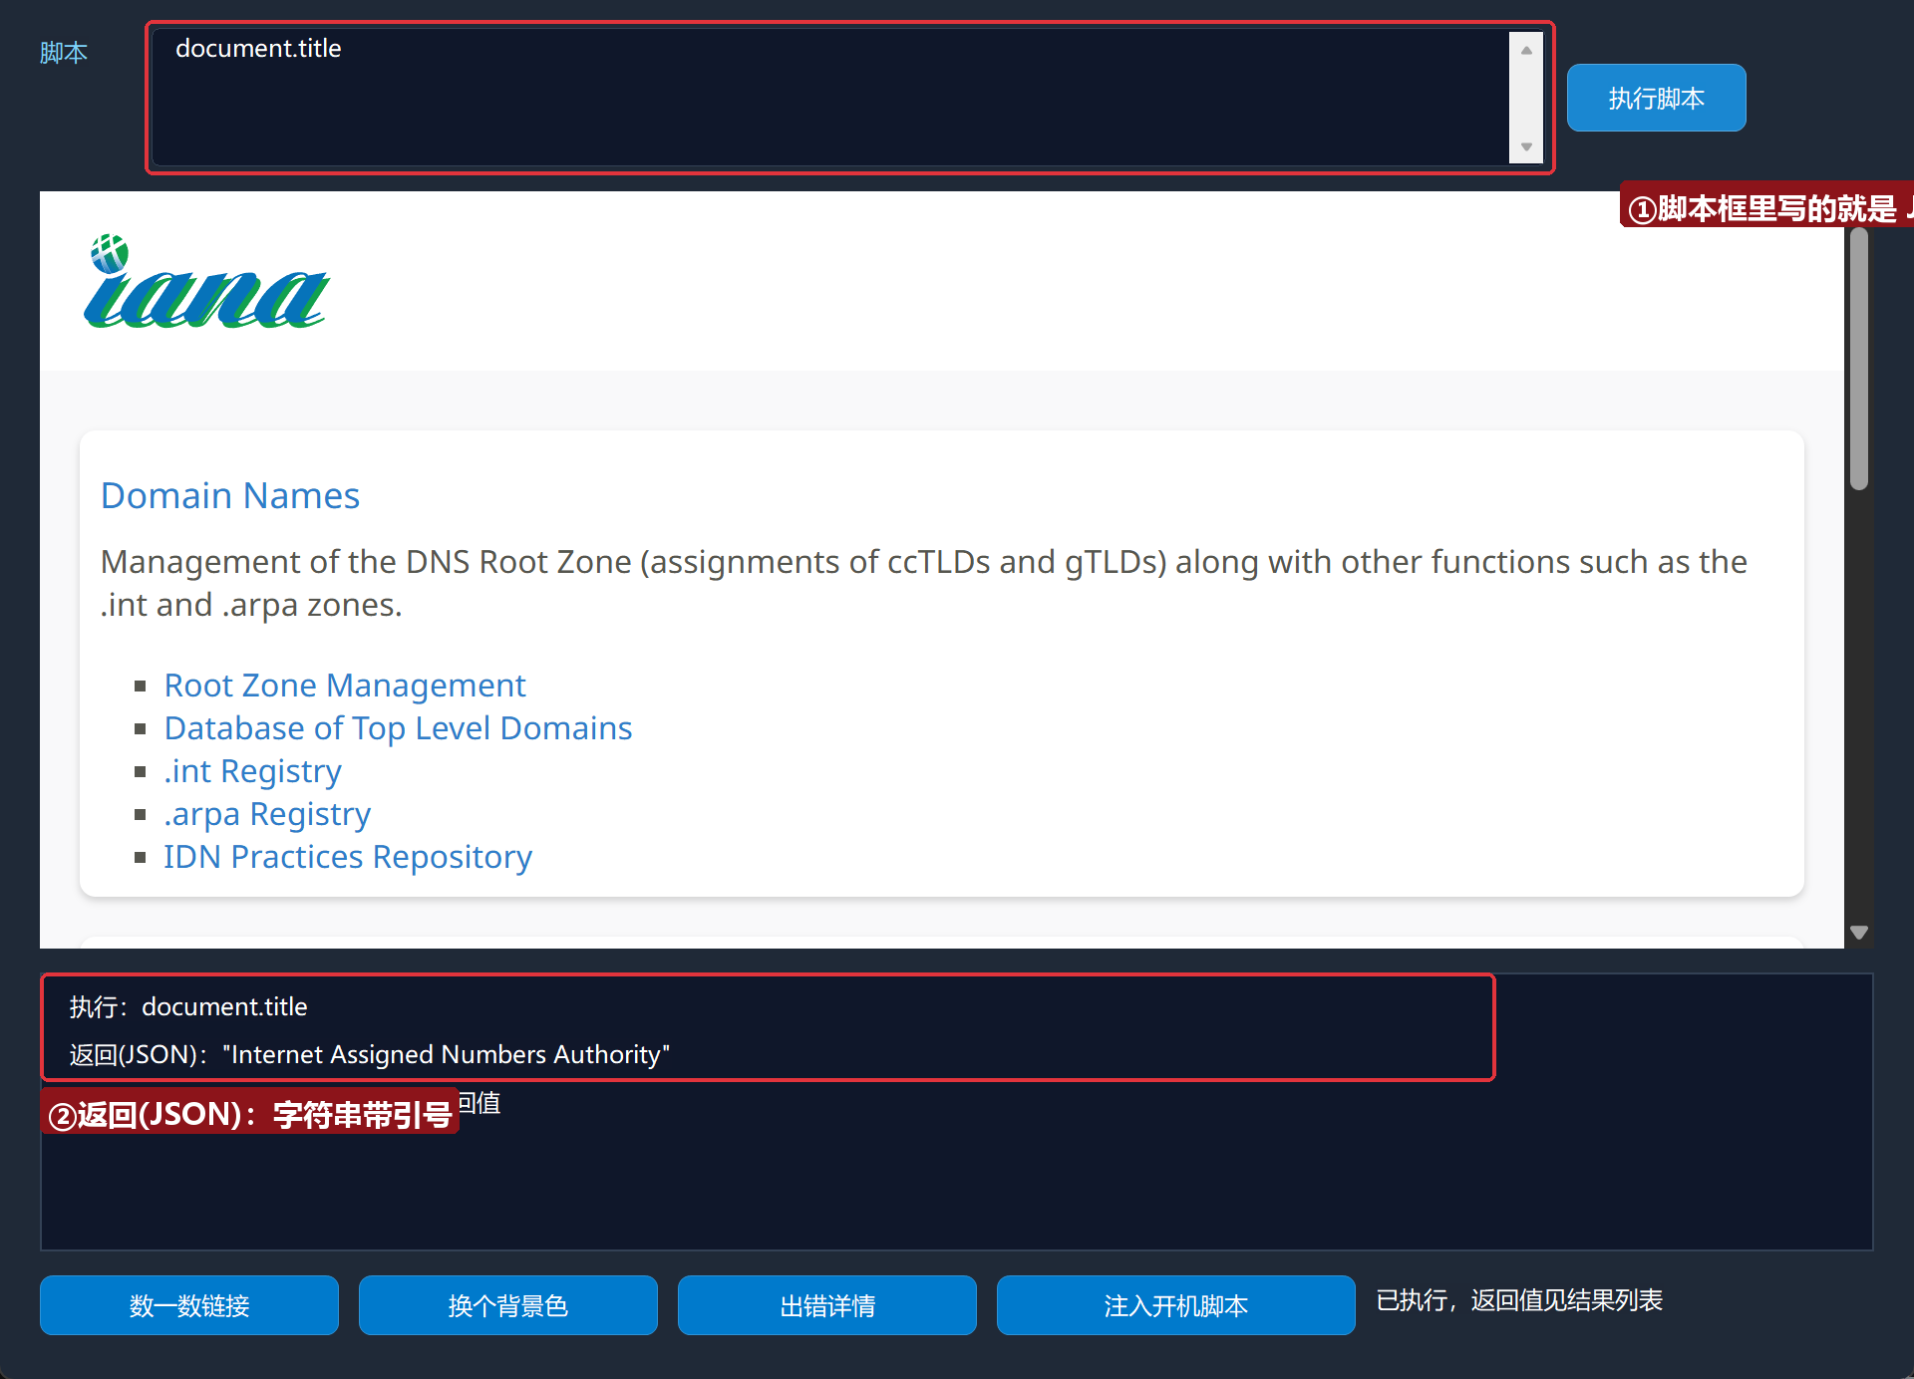Click the script textarea scroll-up arrow
Viewport: 1914px width, 1379px height.
tap(1526, 50)
